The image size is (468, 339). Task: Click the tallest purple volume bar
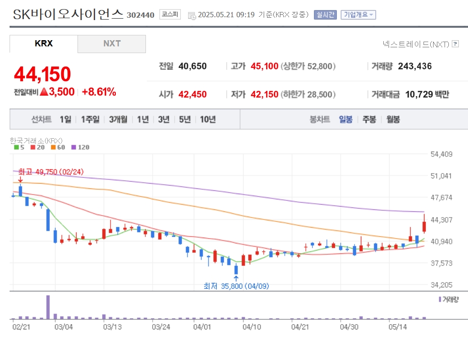tap(48, 307)
